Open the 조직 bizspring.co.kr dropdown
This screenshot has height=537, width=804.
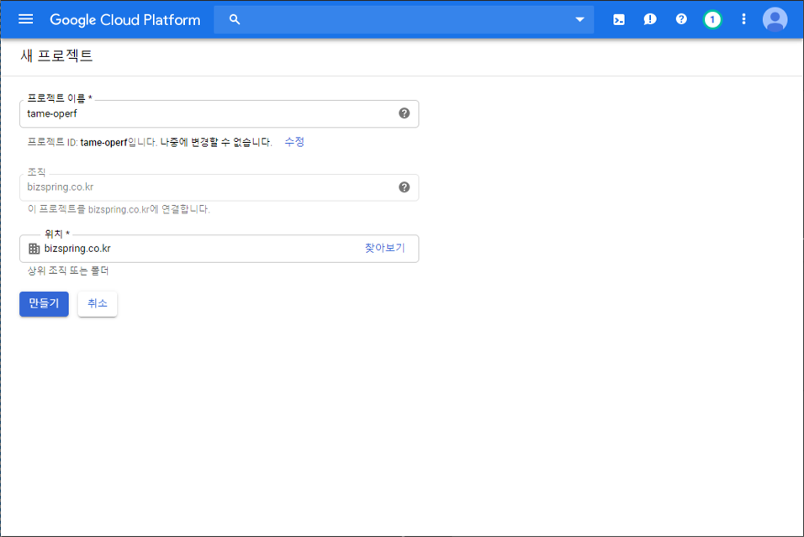(x=219, y=187)
